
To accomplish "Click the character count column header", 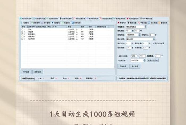I will click(84, 27).
